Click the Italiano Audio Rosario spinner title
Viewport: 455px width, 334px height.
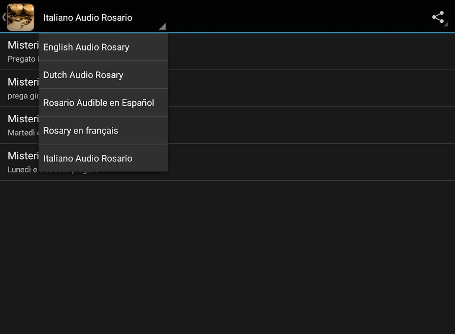pyautogui.click(x=88, y=18)
